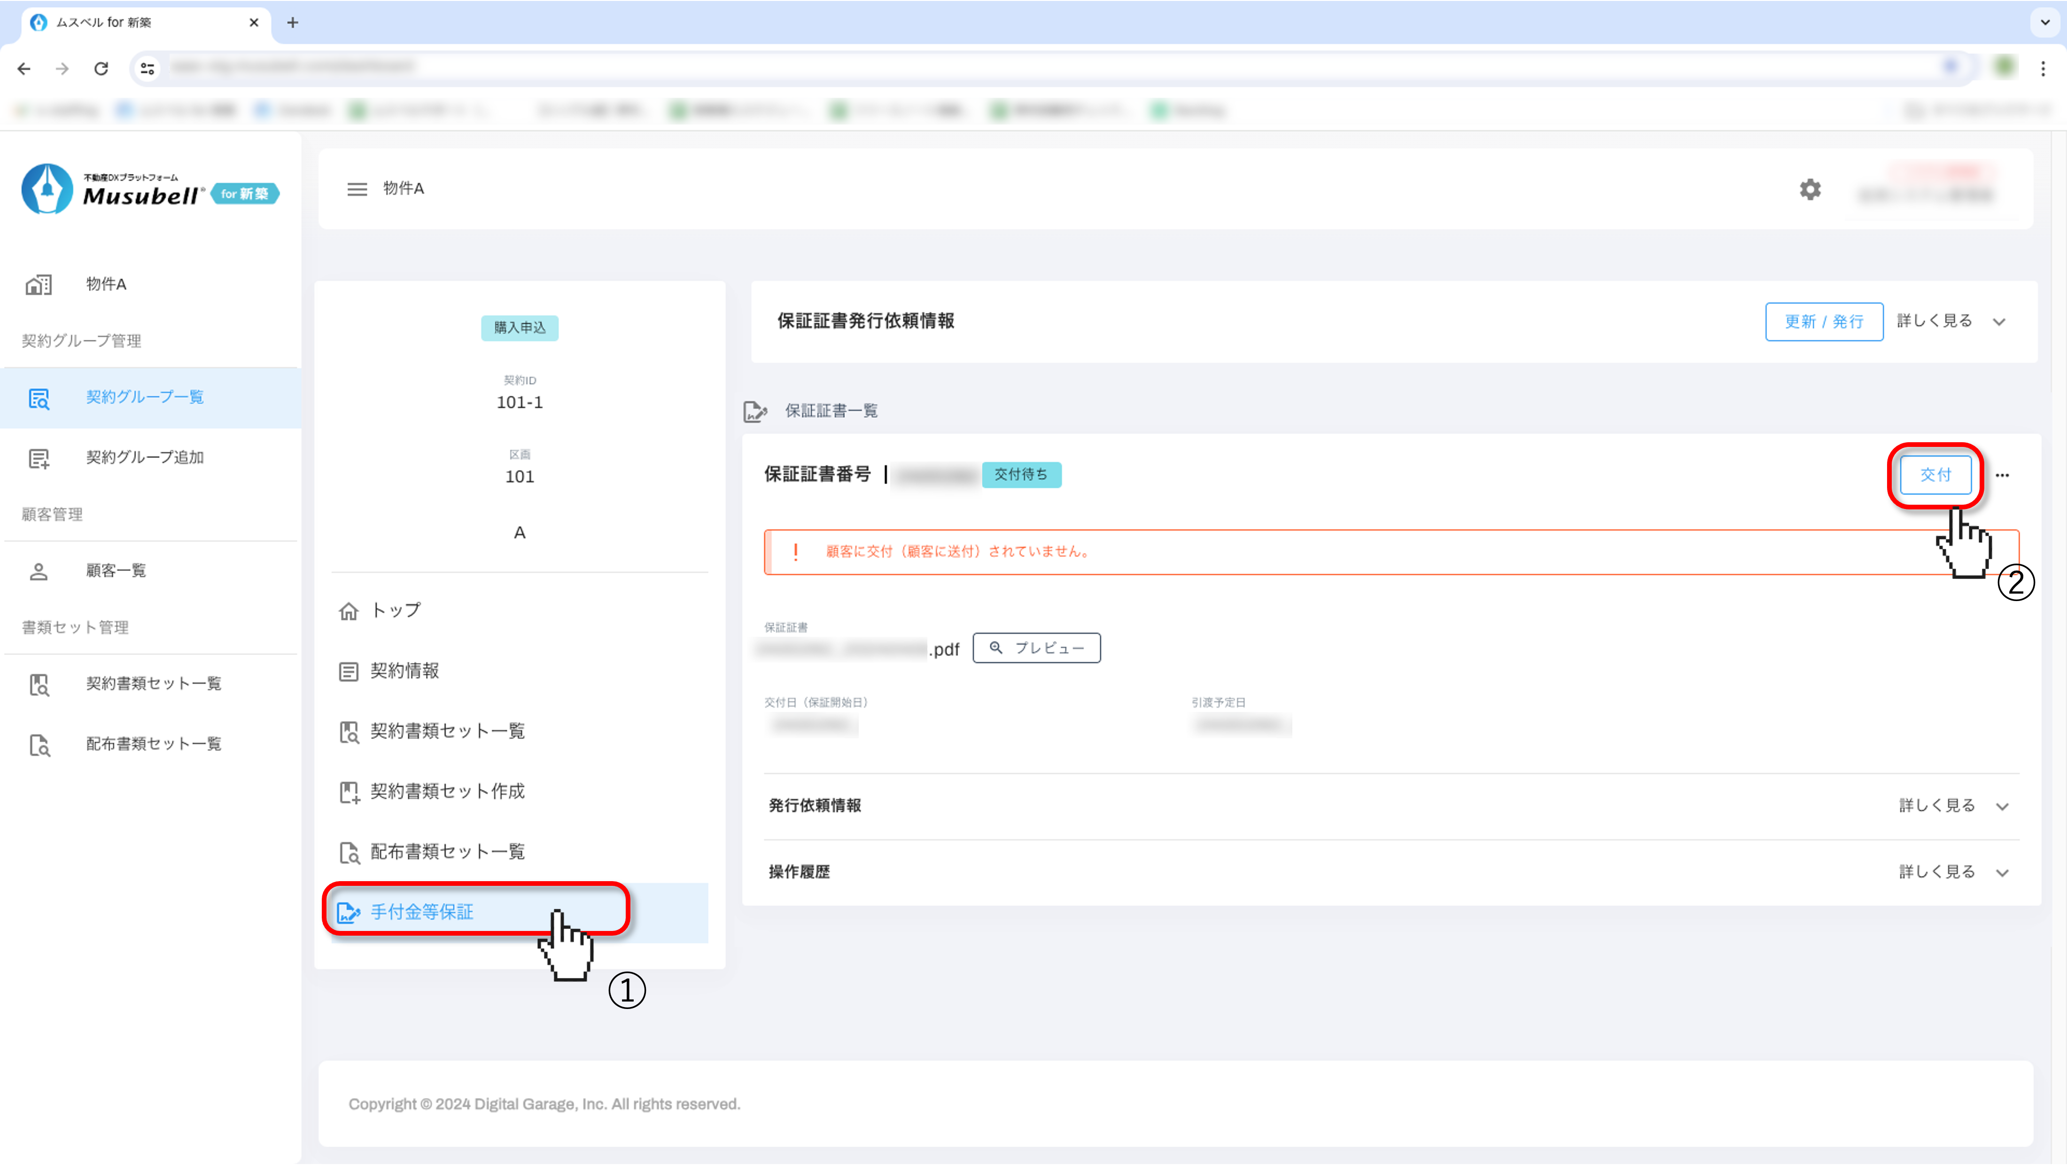Open 契約書類セット作成 in contract menu
This screenshot has width=2067, height=1165.
(447, 792)
